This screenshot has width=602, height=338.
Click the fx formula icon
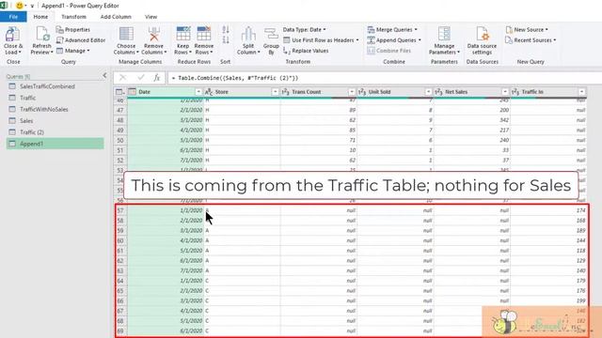coord(157,78)
